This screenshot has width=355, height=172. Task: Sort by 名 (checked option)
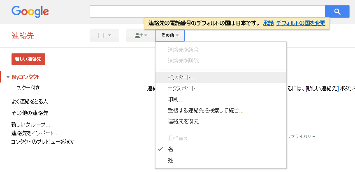(170, 149)
